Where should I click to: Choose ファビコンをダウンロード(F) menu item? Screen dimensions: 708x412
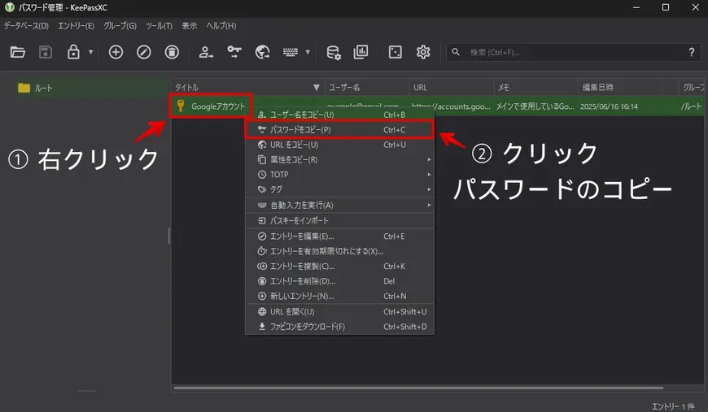click(339, 327)
